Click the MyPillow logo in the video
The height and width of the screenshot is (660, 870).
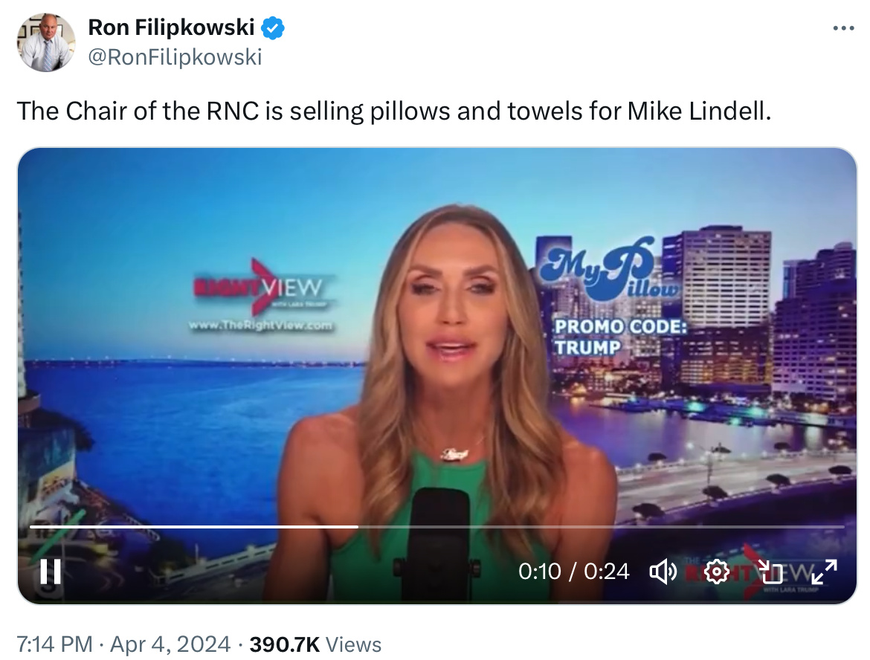pyautogui.click(x=609, y=270)
